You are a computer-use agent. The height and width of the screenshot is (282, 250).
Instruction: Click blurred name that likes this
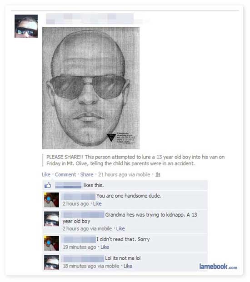(x=68, y=185)
